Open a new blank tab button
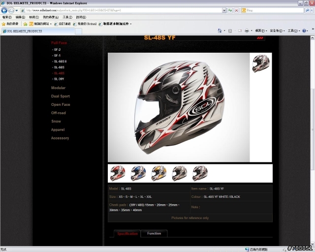This screenshot has width=315, height=252. click(79, 31)
